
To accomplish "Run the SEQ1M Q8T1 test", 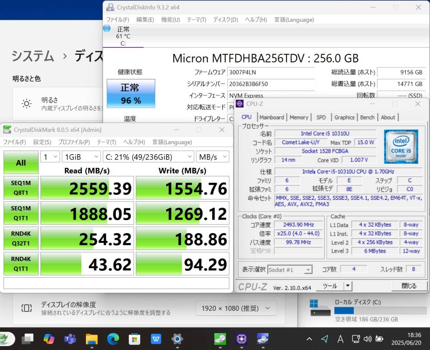I will point(21,188).
